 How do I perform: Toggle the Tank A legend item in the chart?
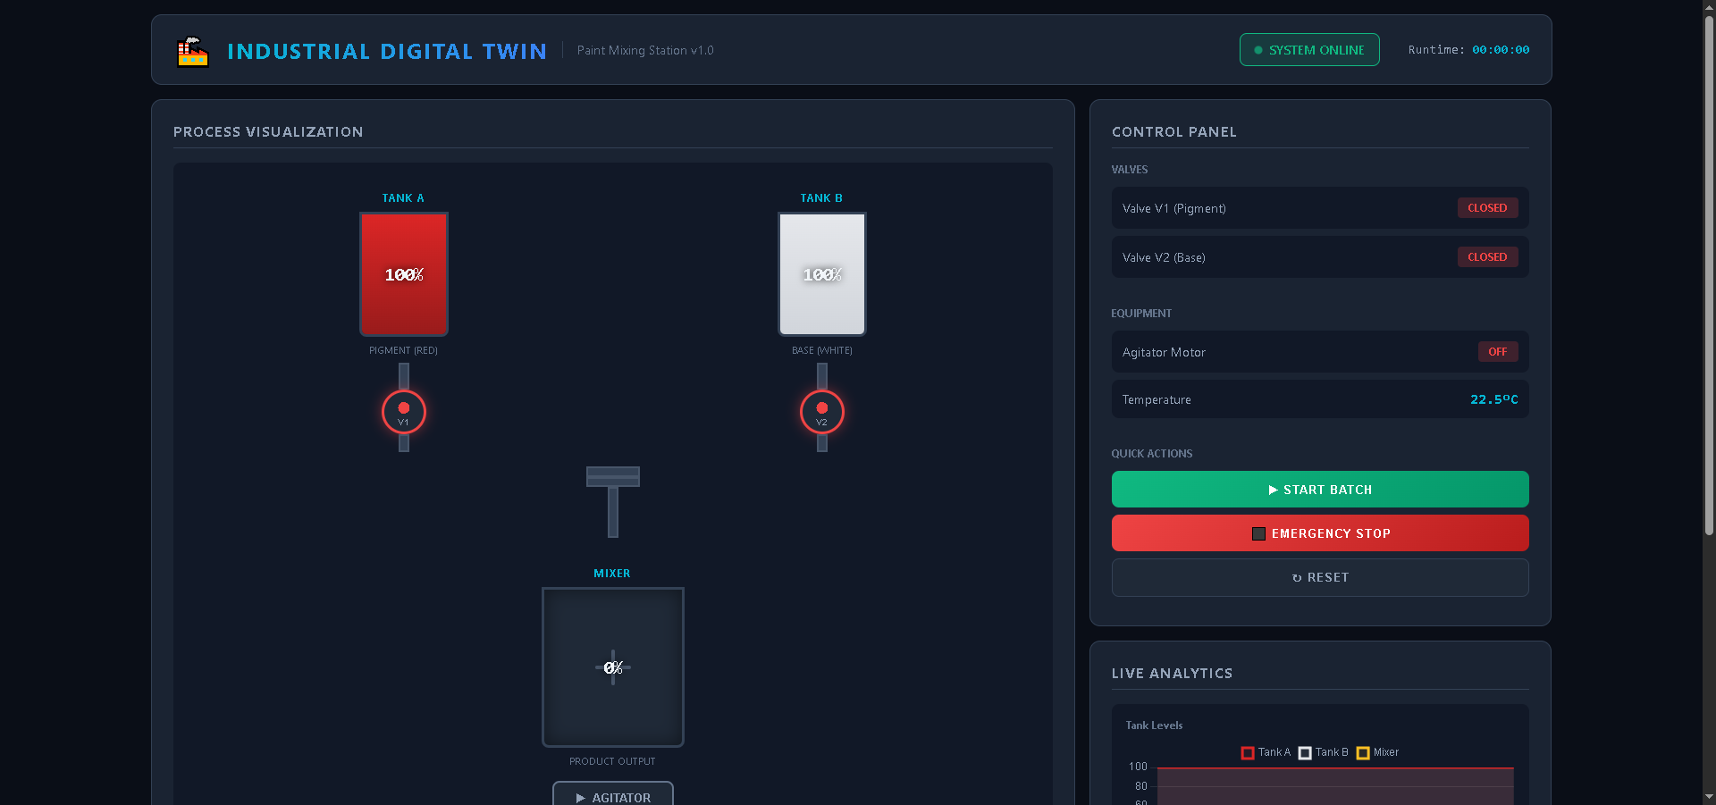(1266, 752)
